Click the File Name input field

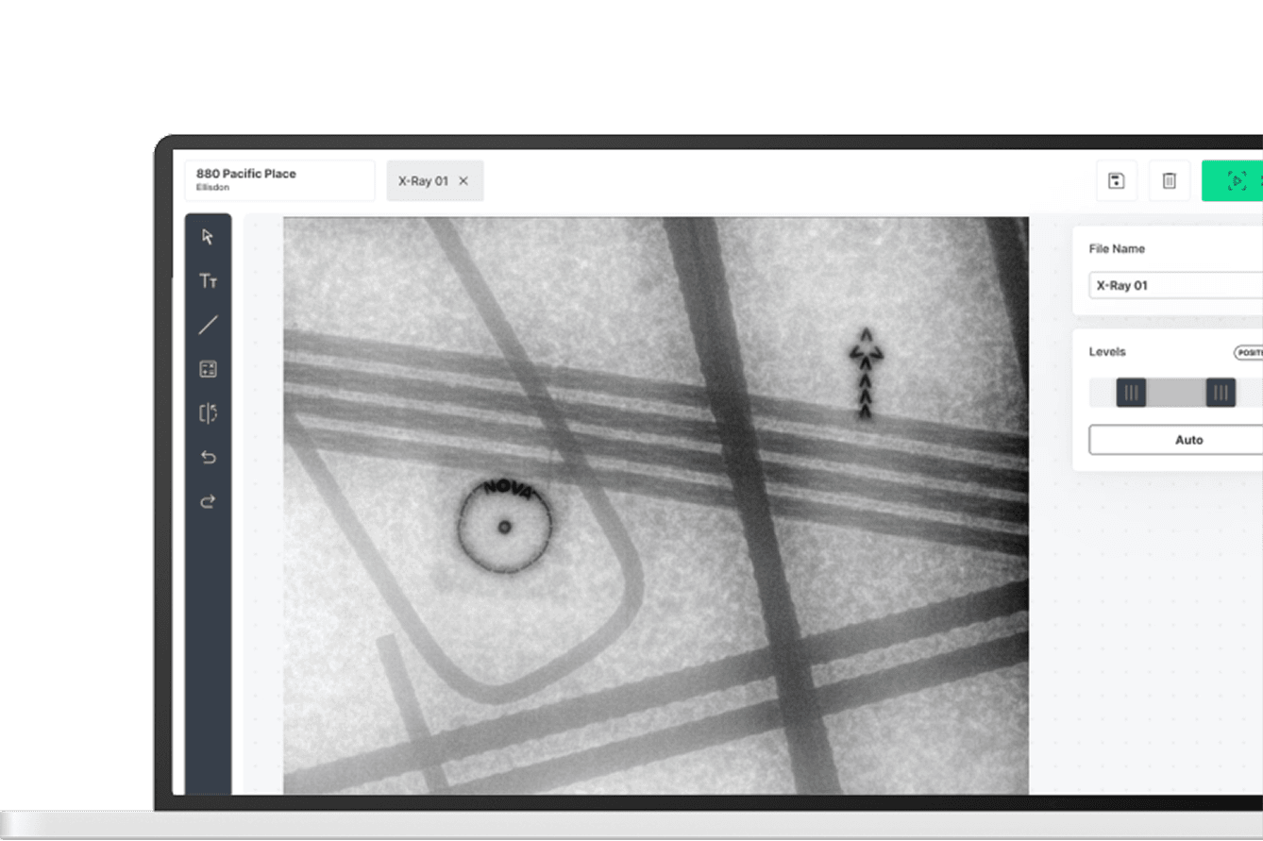[1175, 285]
